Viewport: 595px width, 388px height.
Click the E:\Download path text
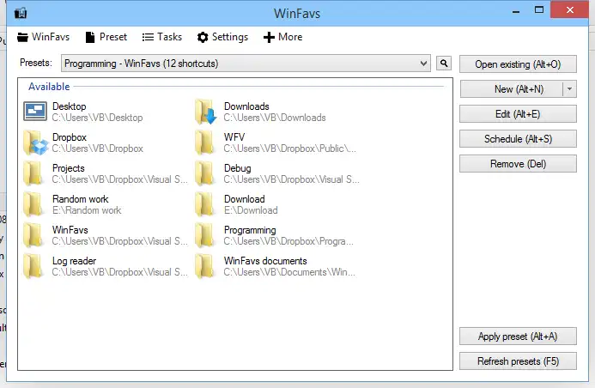[251, 210]
